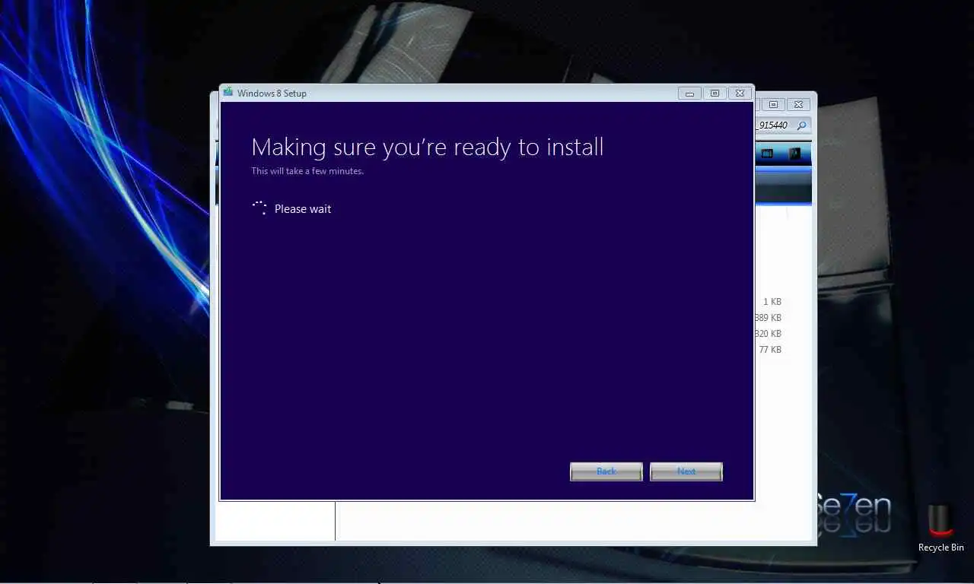Click the magnifier icon in Explorer search box
The width and height of the screenshot is (974, 584).
[x=801, y=125]
